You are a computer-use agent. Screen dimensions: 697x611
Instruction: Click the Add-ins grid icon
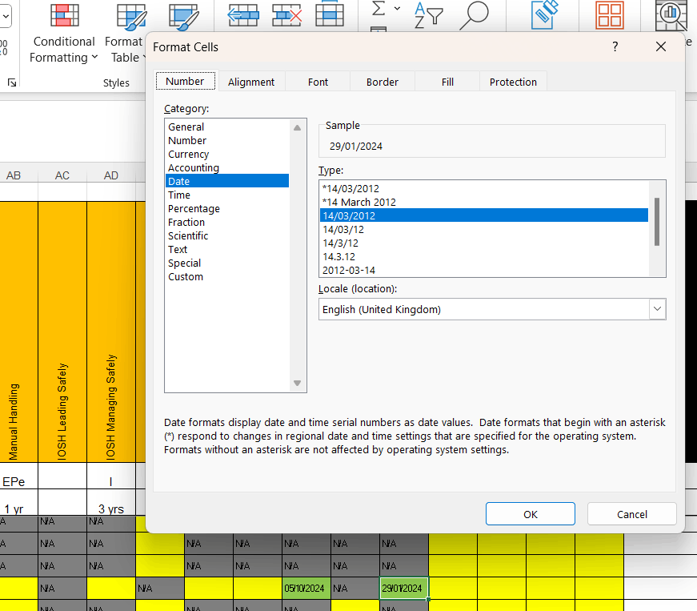[x=610, y=15]
